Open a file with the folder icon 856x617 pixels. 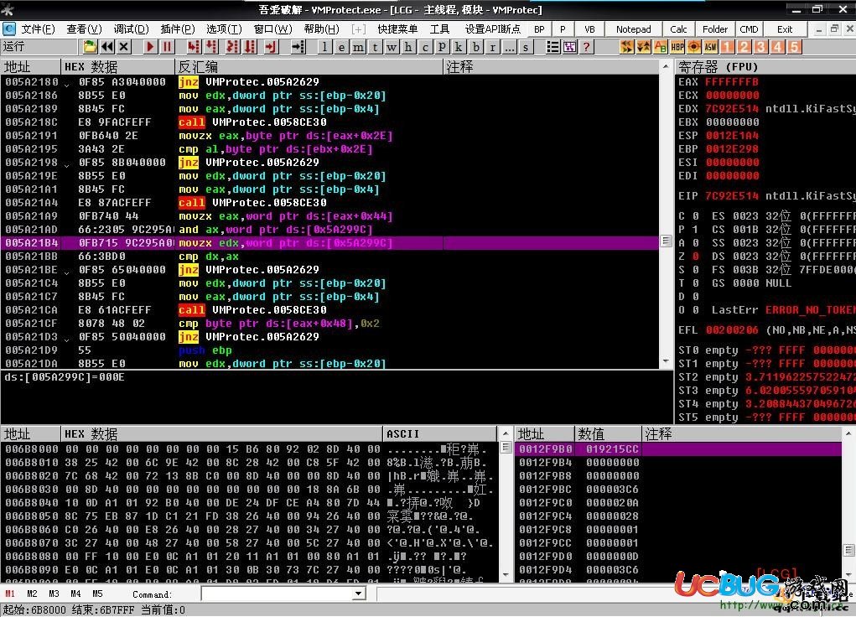pos(90,47)
